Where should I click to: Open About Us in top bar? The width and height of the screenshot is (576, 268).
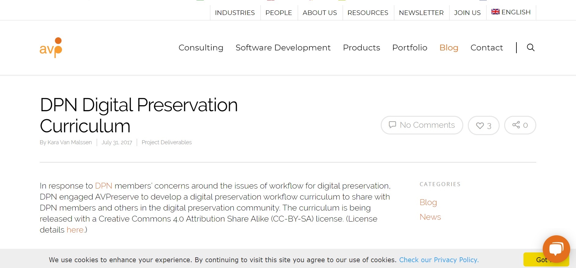(x=320, y=13)
